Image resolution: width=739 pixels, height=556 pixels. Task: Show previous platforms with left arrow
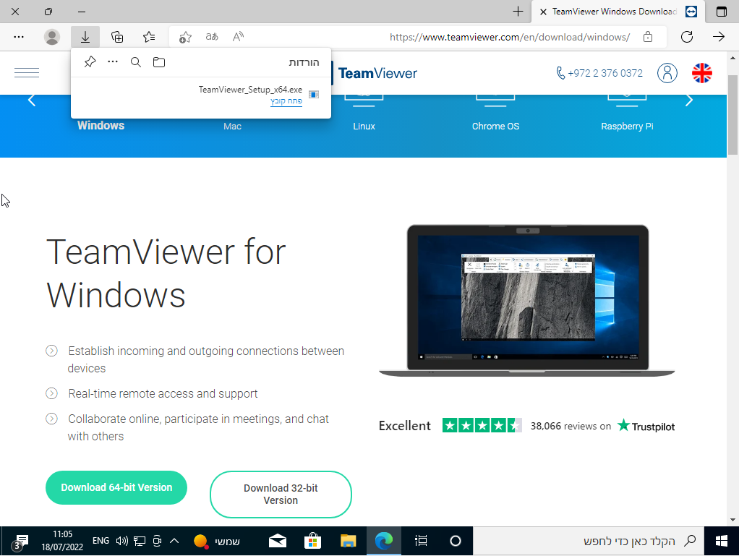click(x=32, y=100)
